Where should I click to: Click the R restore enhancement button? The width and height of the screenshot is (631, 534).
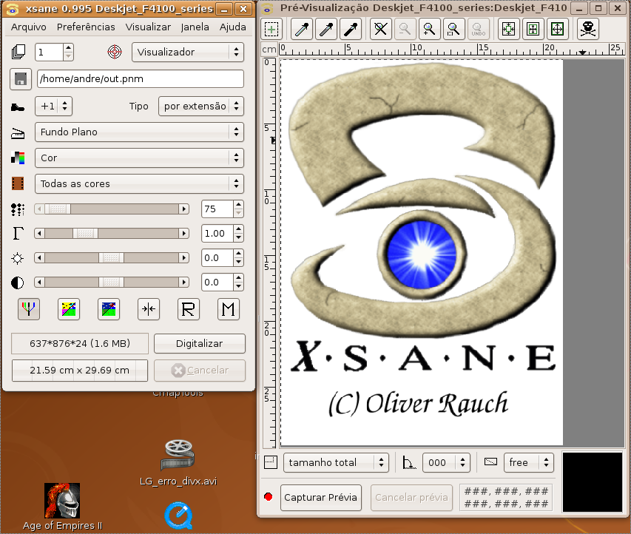point(189,310)
